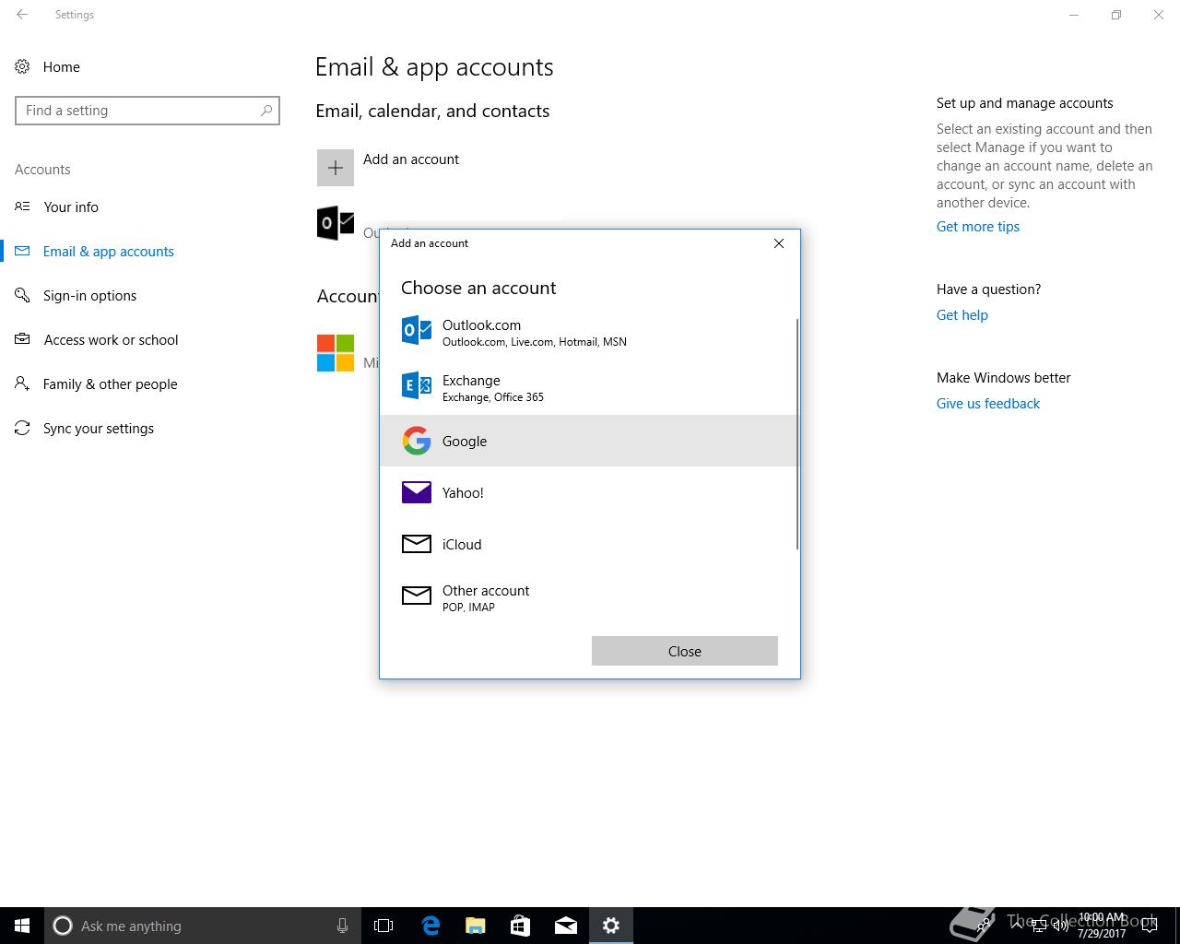This screenshot has width=1180, height=944.
Task: Close the Add an account dialog with X
Action: point(779,243)
